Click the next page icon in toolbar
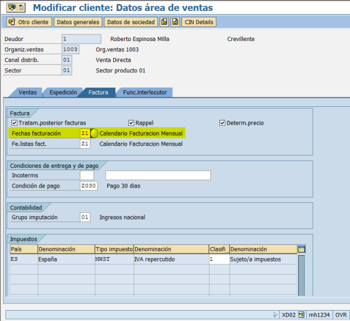The height and width of the screenshot is (321, 350). pos(175,22)
